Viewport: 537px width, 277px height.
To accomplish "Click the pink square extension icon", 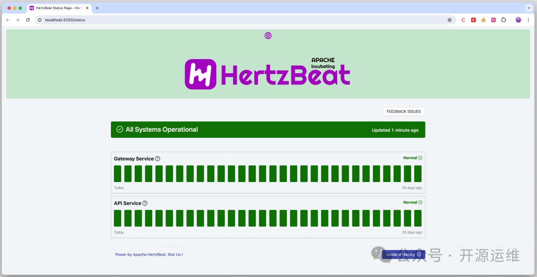I will pos(493,20).
